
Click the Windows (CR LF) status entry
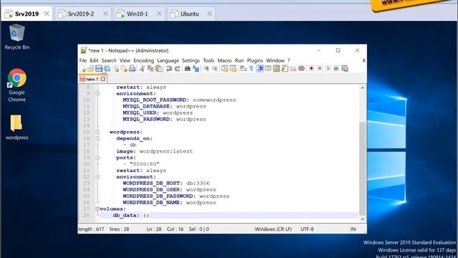273,229
